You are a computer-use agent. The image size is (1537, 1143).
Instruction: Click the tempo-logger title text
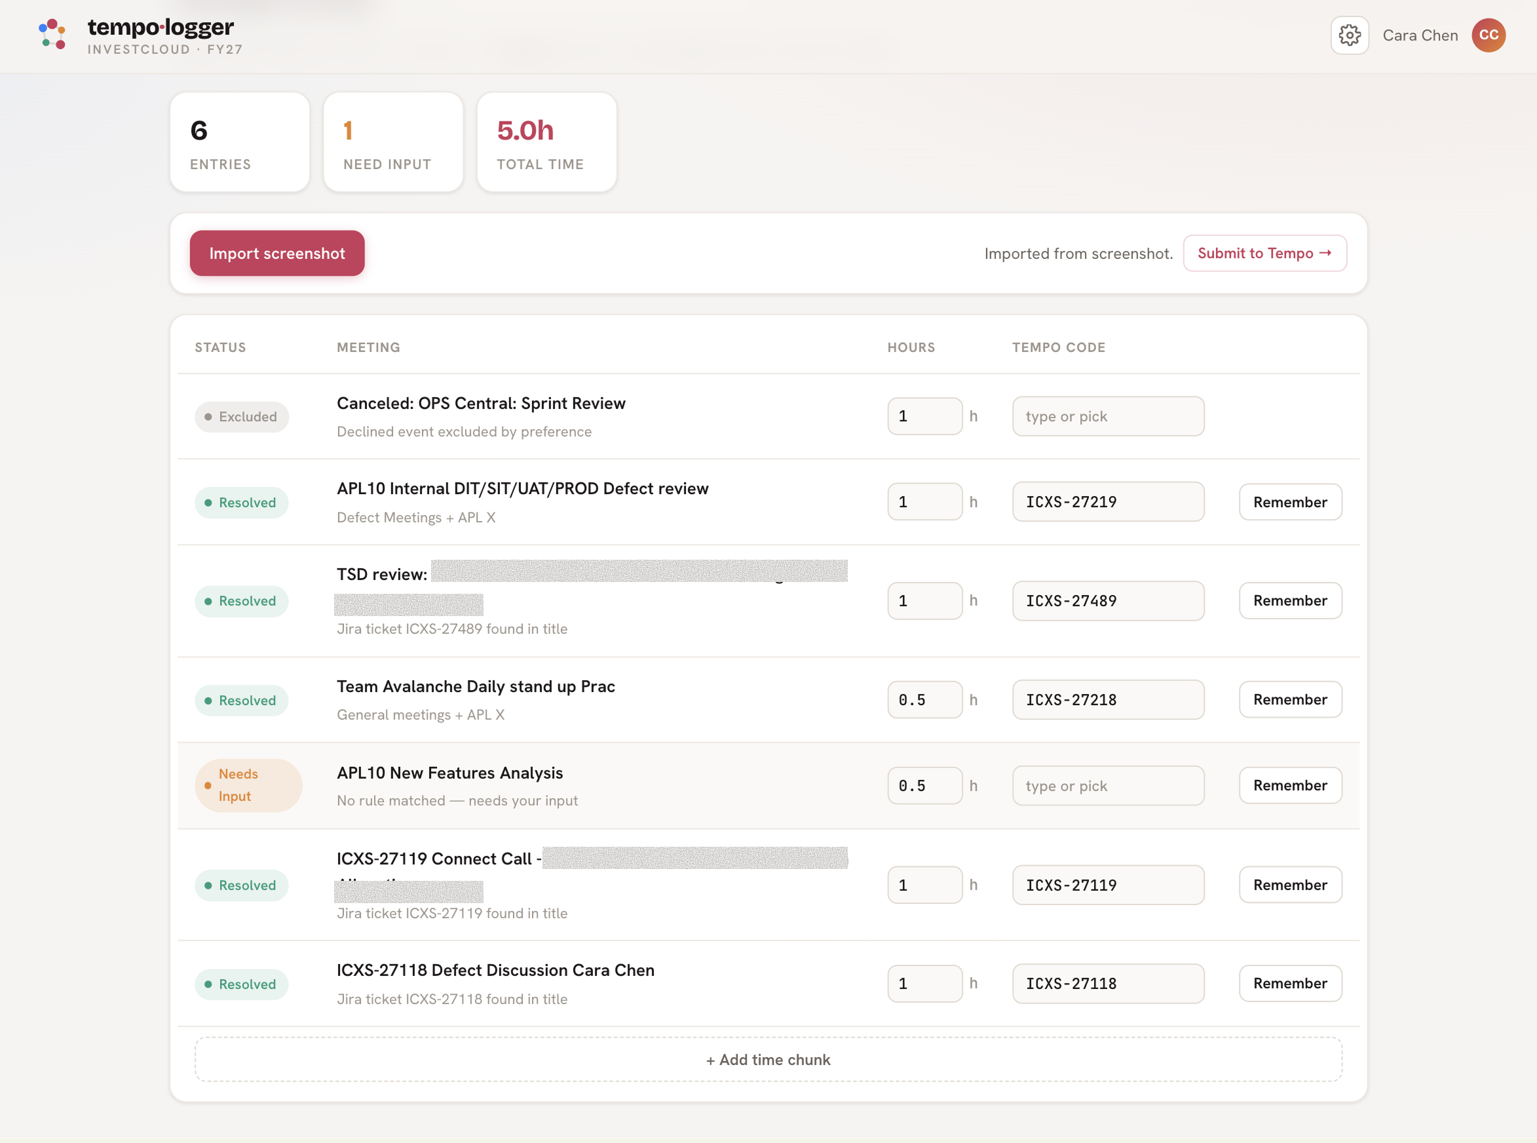(161, 27)
